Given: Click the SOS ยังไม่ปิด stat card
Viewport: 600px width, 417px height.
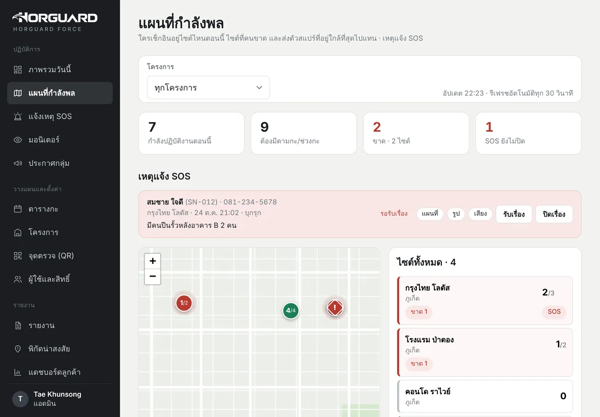Looking at the screenshot, I should coord(528,133).
